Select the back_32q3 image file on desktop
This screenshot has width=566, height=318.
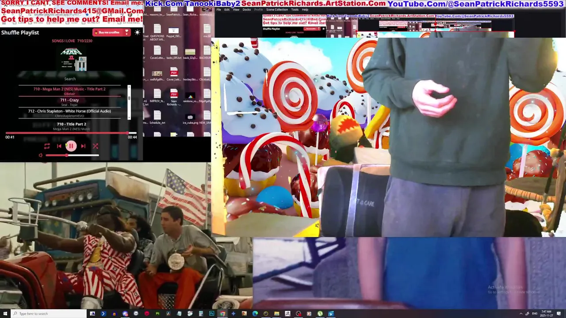pyautogui.click(x=190, y=53)
